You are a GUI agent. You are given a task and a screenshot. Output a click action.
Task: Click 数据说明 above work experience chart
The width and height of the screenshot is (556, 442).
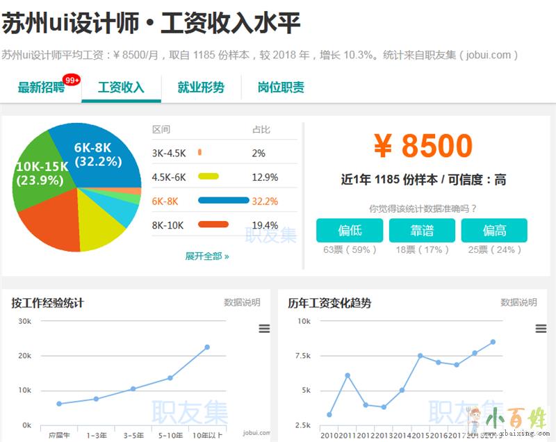point(242,302)
